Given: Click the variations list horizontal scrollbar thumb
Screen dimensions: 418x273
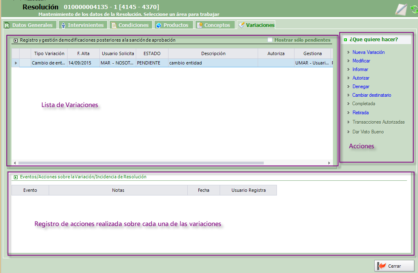Looking at the screenshot, I should (141, 163).
